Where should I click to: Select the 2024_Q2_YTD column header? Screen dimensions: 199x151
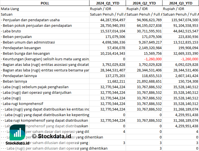pyautogui.click(x=144, y=3)
